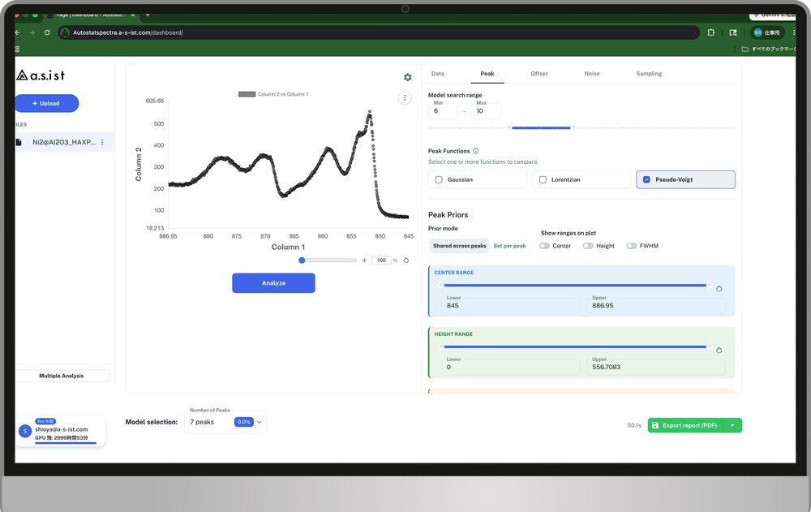
Task: Switch to the Offset tab
Action: [539, 74]
